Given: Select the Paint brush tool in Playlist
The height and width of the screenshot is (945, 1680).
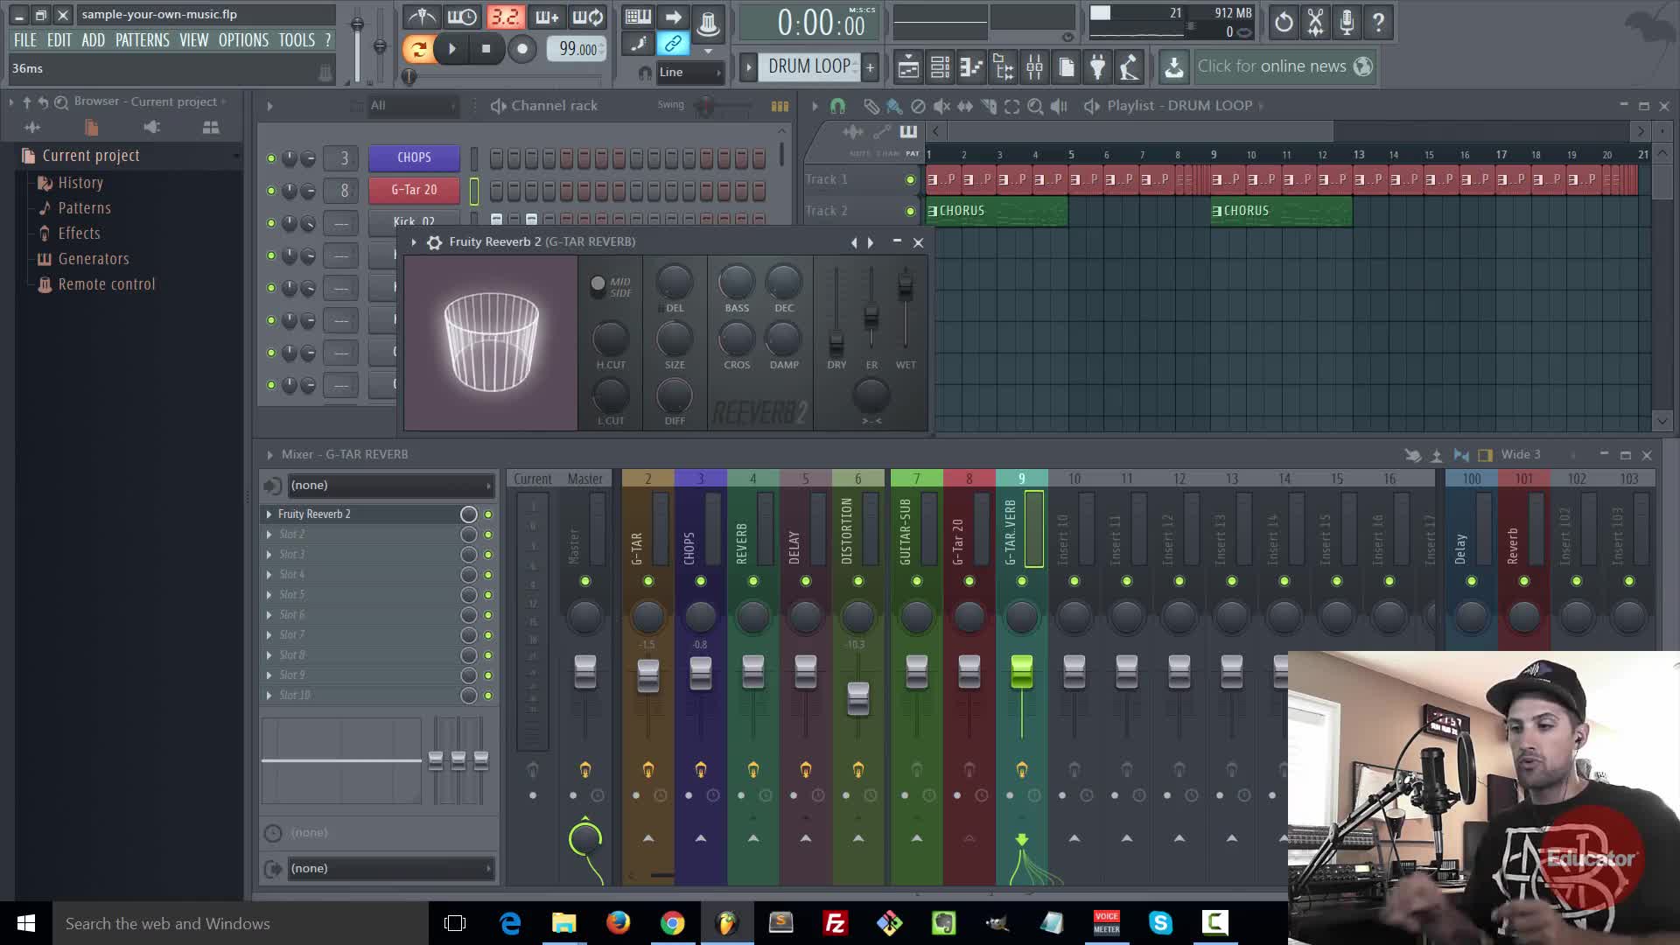Looking at the screenshot, I should (893, 106).
